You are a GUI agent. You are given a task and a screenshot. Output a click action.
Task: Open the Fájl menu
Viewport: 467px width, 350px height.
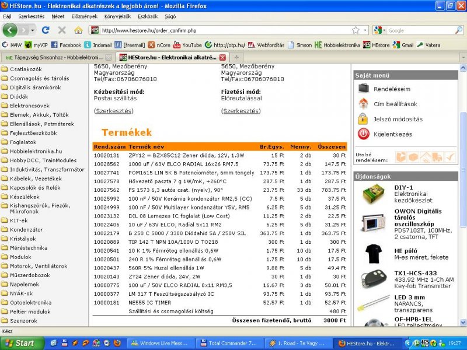[7, 16]
